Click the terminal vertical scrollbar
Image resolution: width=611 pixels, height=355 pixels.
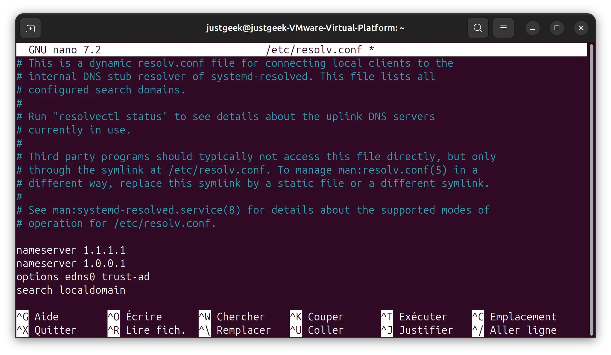tap(591, 190)
